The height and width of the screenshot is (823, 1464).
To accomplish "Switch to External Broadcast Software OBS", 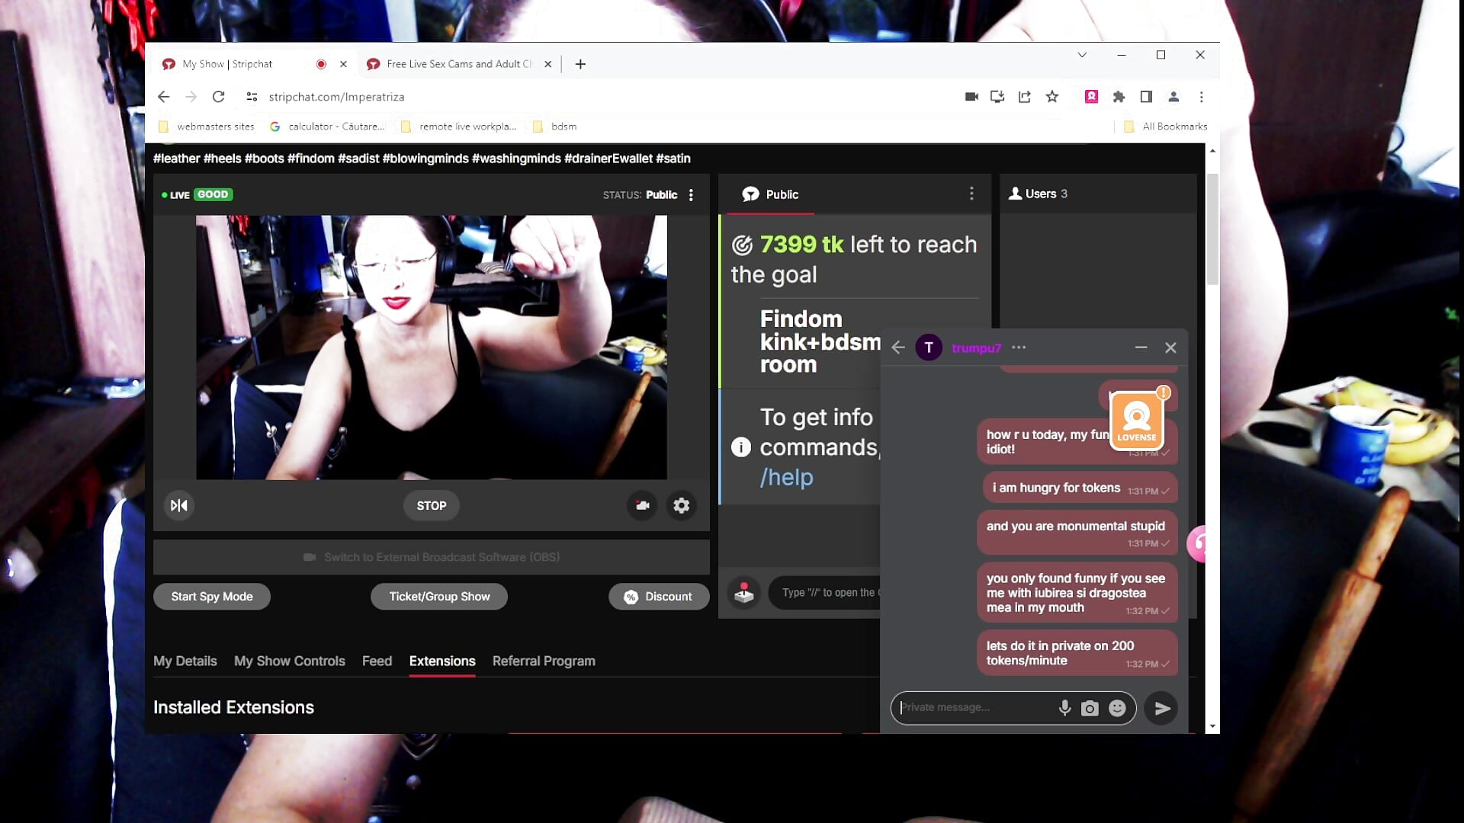I will point(432,557).
